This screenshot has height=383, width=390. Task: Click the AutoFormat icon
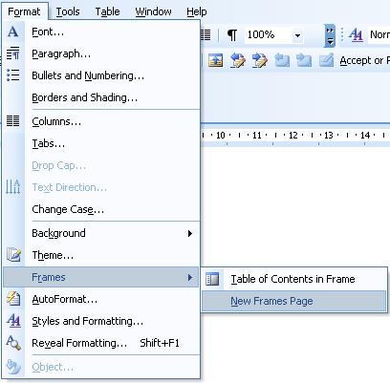click(x=13, y=299)
